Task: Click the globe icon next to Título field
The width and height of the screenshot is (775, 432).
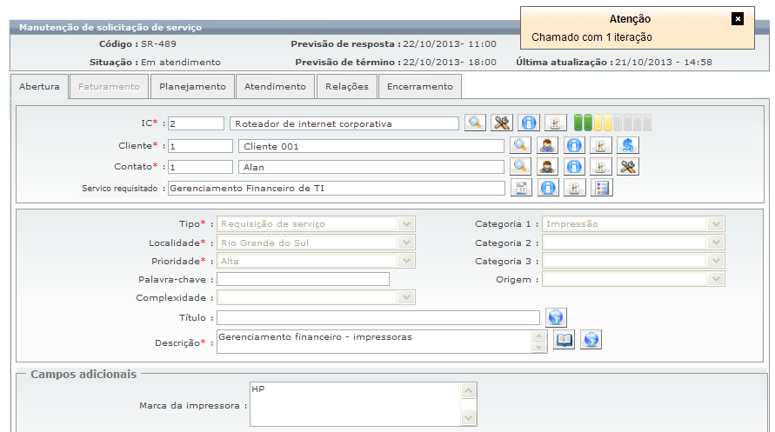Action: pyautogui.click(x=556, y=317)
